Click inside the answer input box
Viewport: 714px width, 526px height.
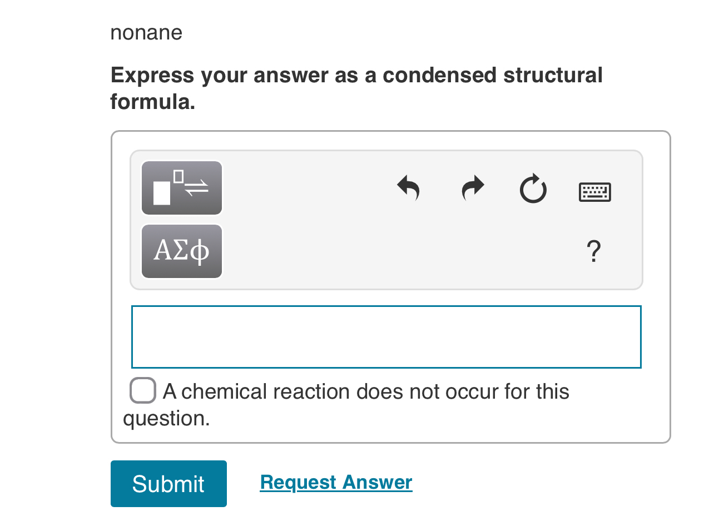point(386,336)
